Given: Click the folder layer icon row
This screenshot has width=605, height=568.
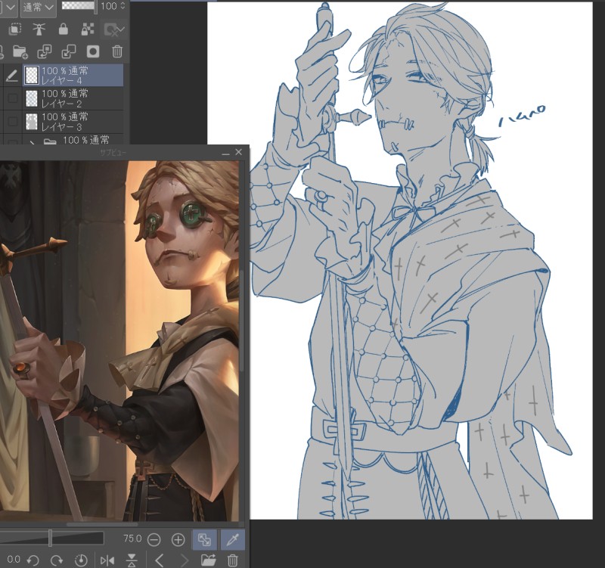Looking at the screenshot, I should pyautogui.click(x=50, y=141).
